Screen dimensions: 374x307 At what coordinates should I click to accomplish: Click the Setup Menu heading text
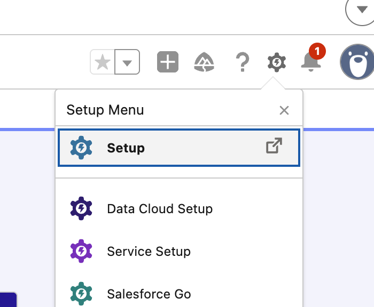105,110
